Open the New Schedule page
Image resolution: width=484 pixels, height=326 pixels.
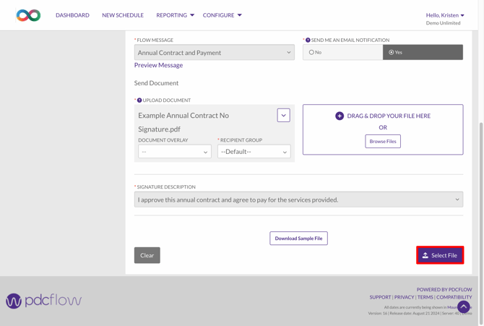click(x=123, y=15)
